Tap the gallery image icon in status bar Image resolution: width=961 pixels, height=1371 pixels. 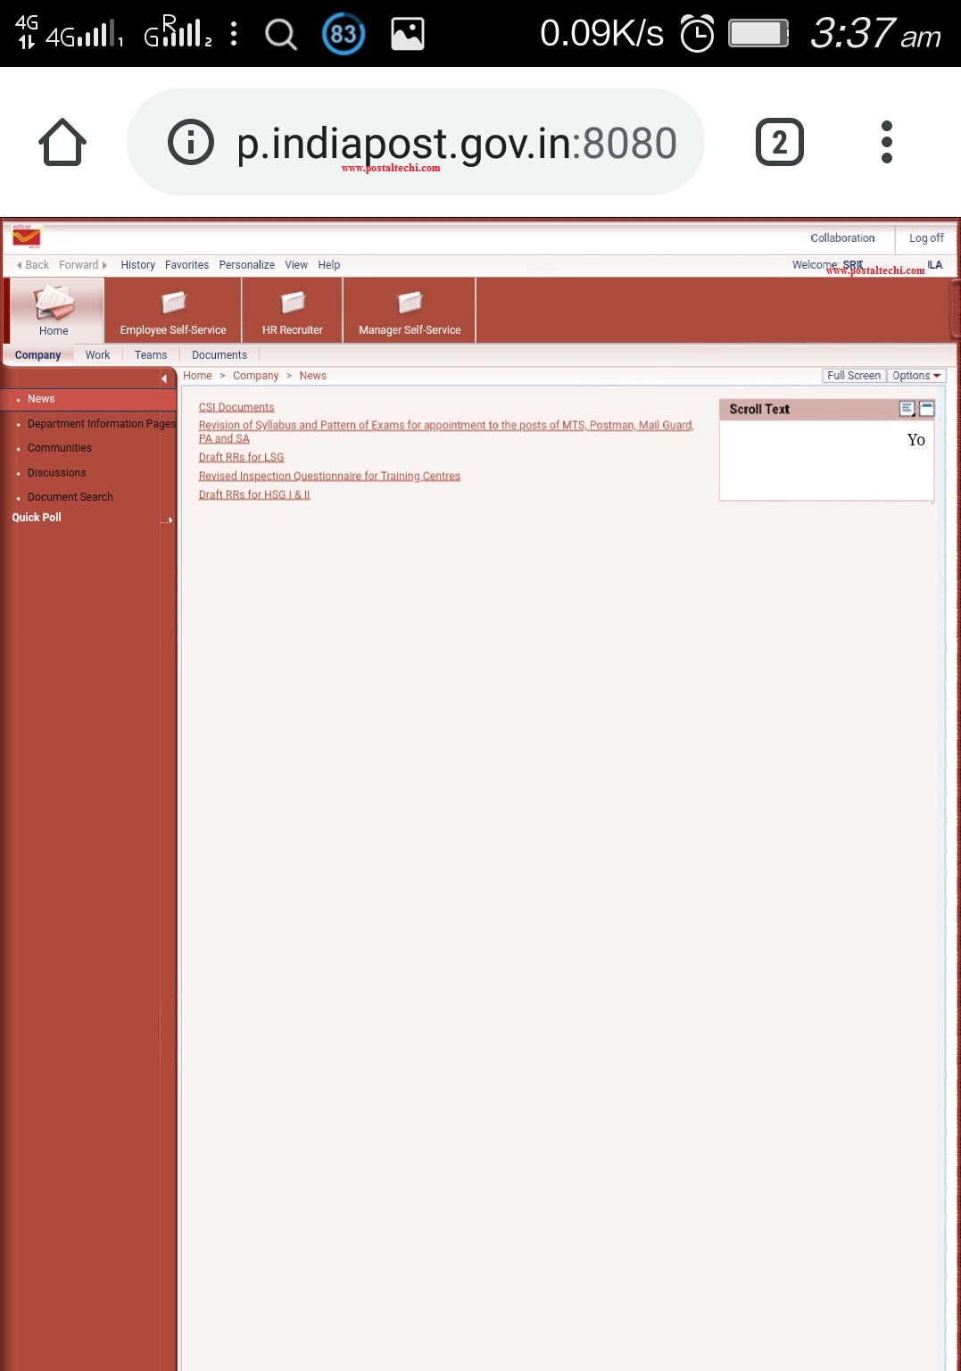(408, 34)
